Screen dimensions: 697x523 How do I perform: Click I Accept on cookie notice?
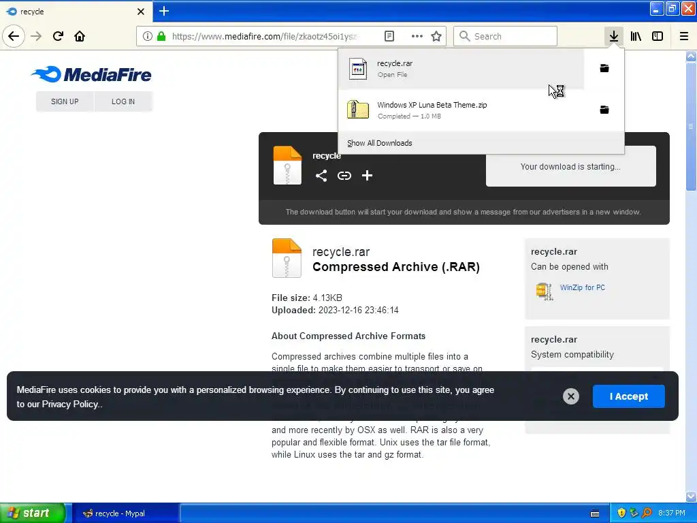[628, 396]
